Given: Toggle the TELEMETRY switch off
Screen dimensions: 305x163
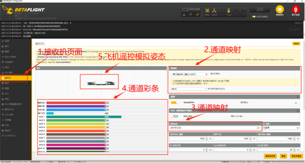Looking at the screenshot, I should (175, 103).
